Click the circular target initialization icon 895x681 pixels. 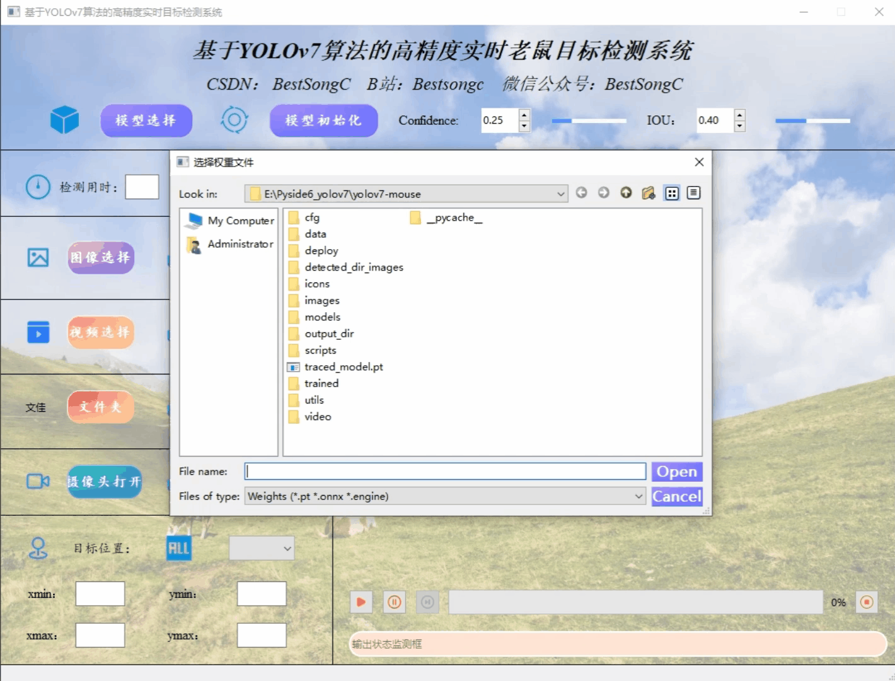point(234,120)
